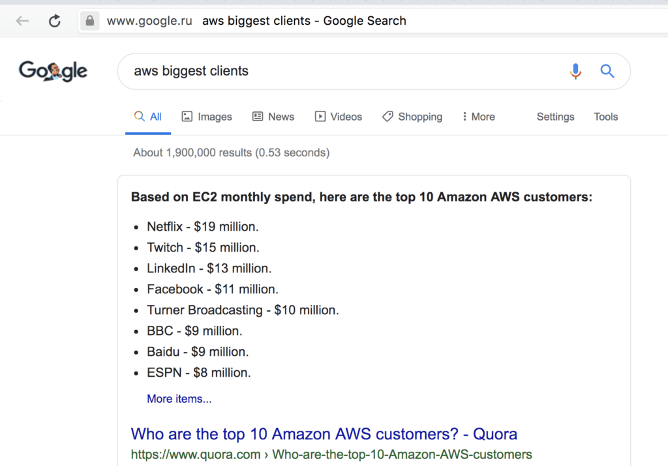Open the search Tools options
The height and width of the screenshot is (466, 668).
(x=605, y=117)
